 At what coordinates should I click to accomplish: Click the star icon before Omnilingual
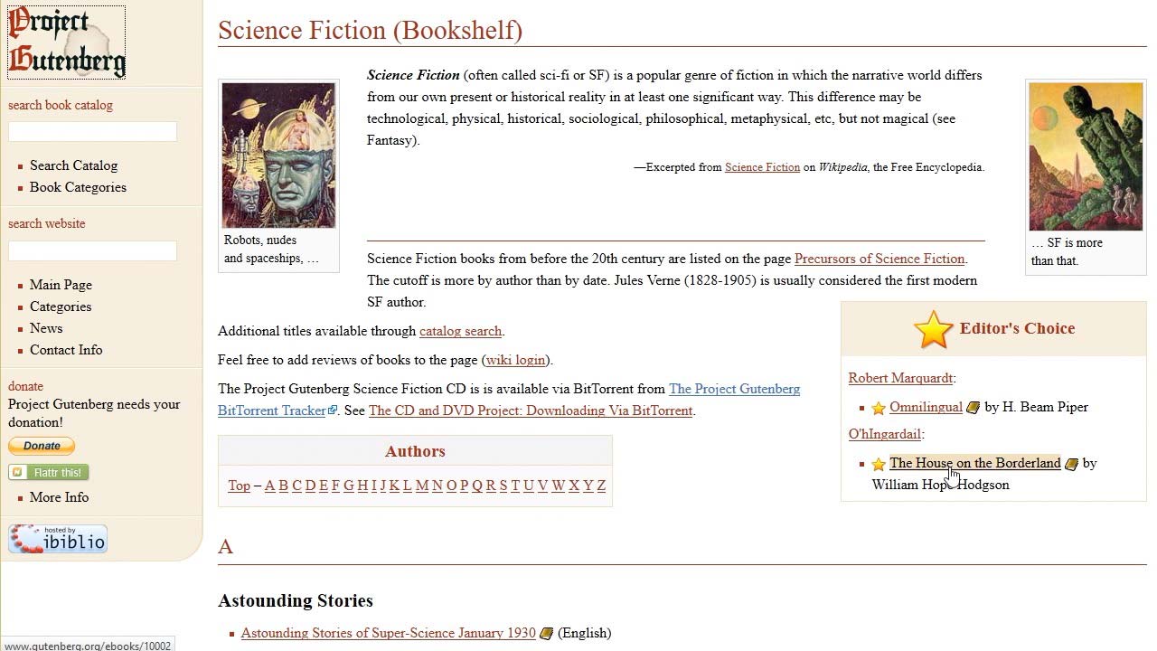(879, 408)
